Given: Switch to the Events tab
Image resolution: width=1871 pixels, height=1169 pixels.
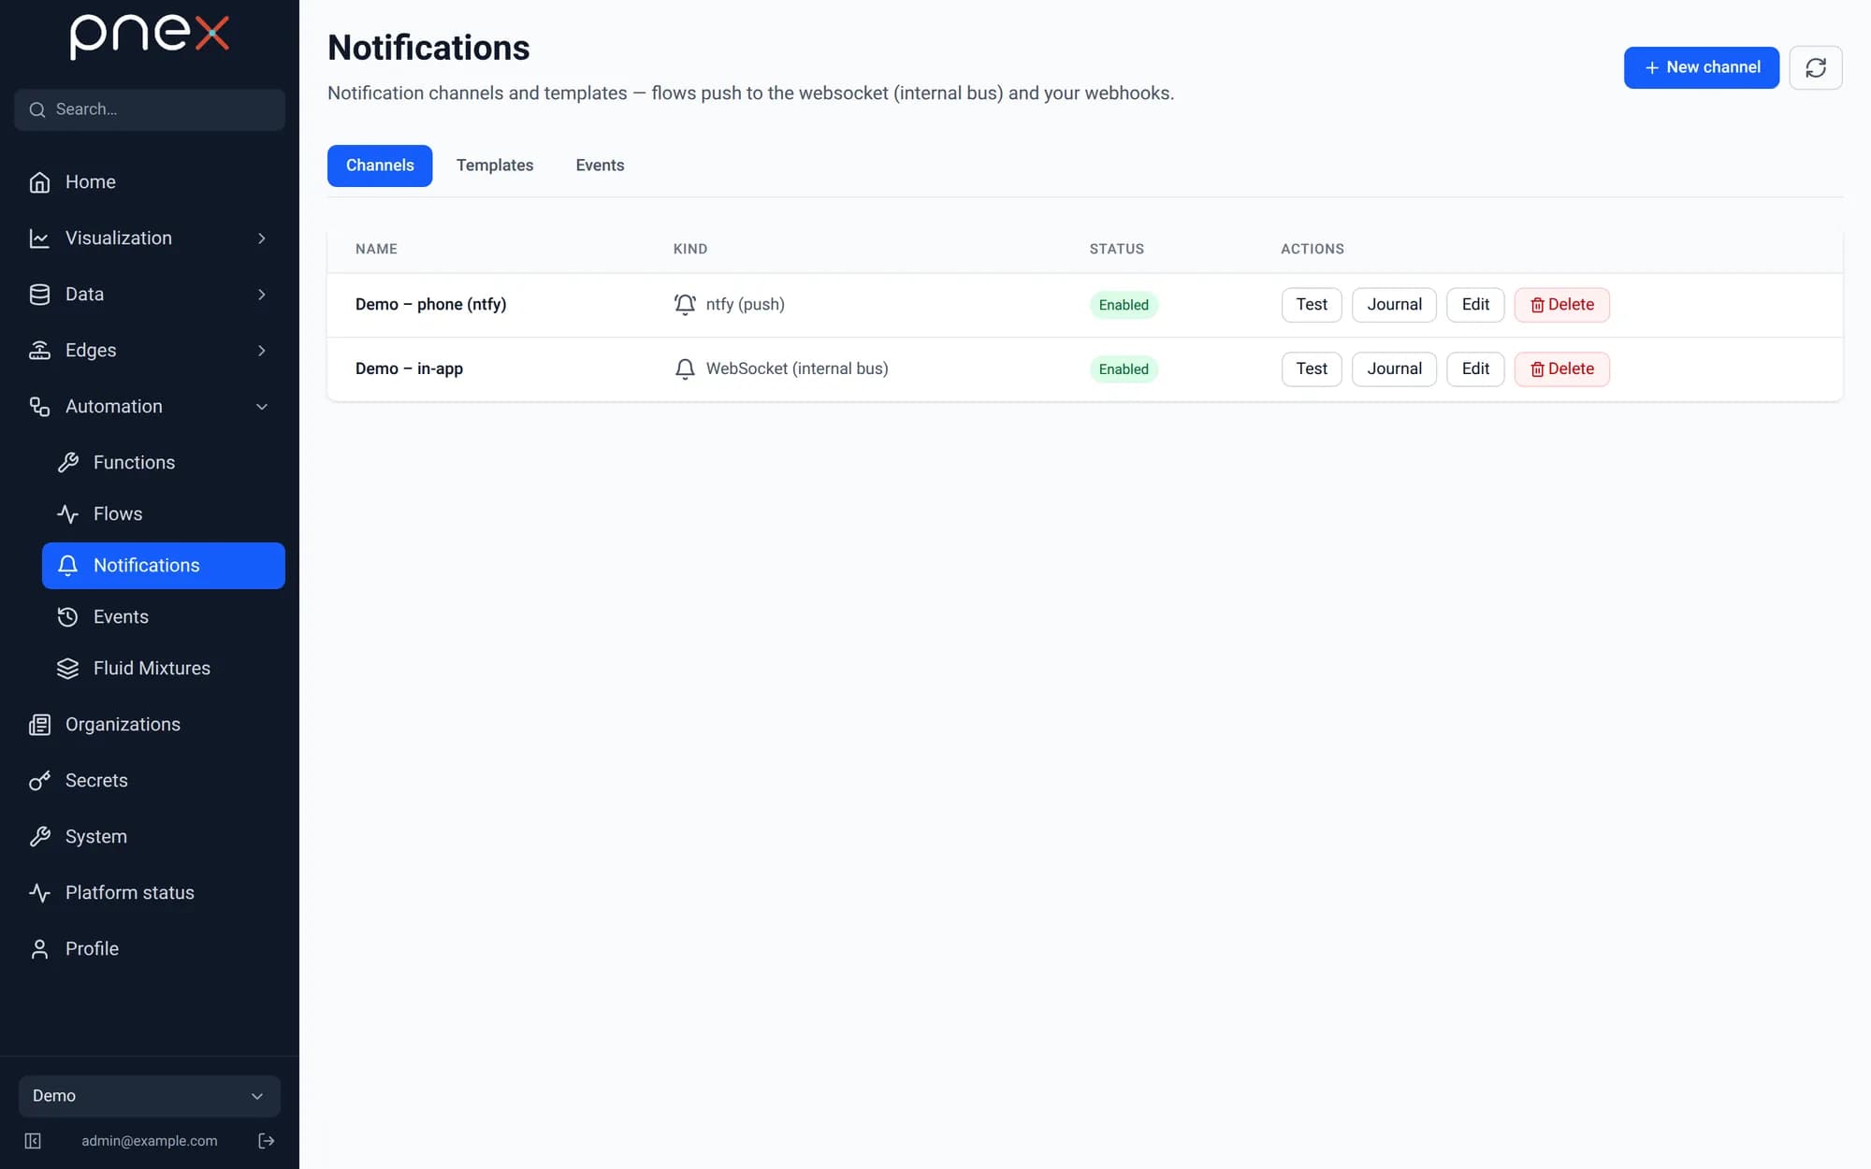Looking at the screenshot, I should pos(600,166).
